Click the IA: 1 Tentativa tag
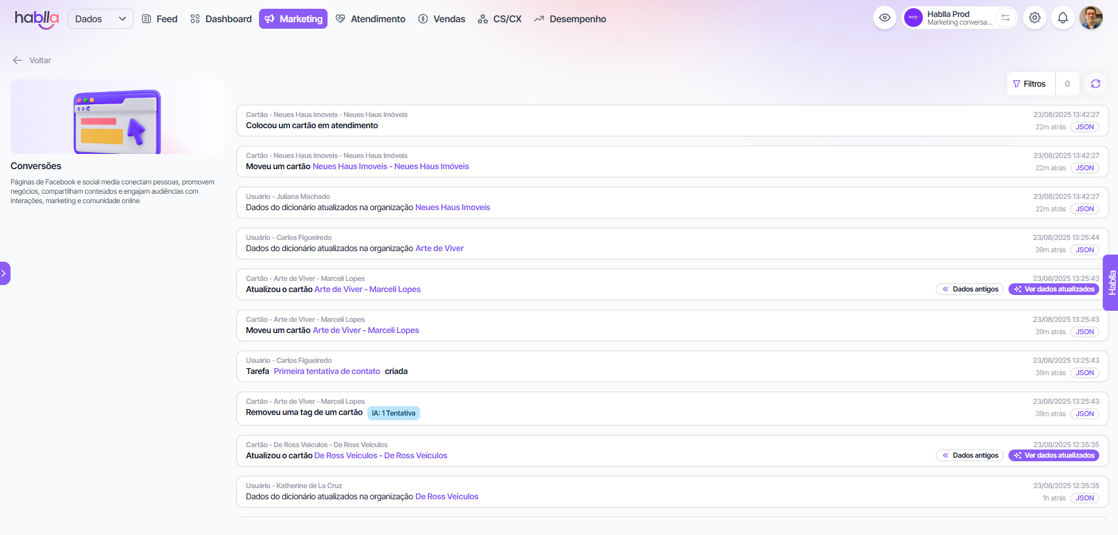The width and height of the screenshot is (1118, 535). click(x=393, y=413)
